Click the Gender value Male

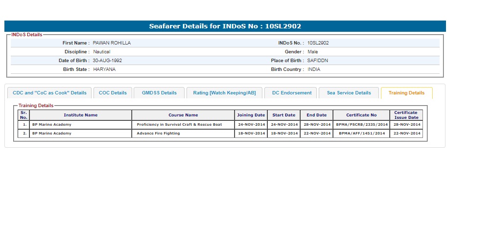pos(313,52)
